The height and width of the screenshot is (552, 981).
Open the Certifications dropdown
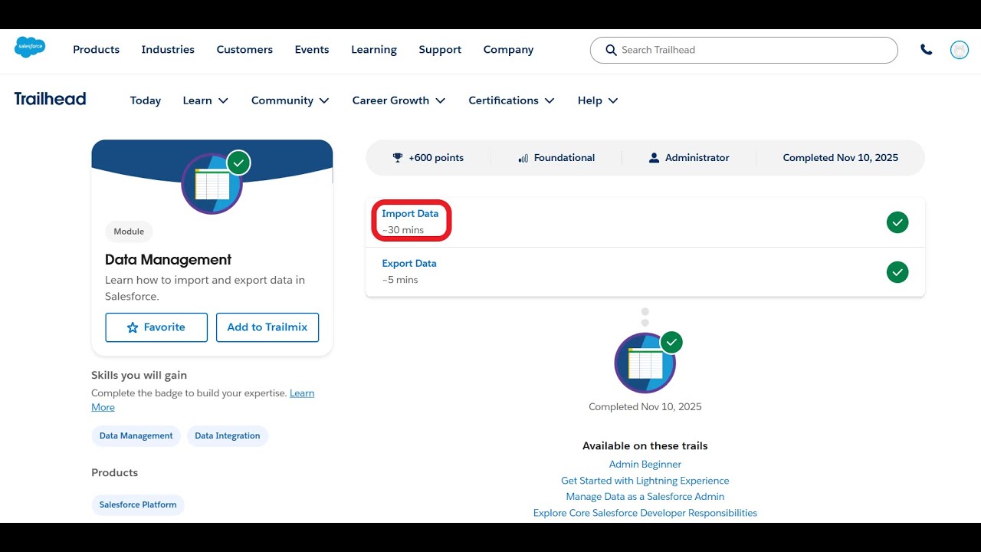coord(511,100)
